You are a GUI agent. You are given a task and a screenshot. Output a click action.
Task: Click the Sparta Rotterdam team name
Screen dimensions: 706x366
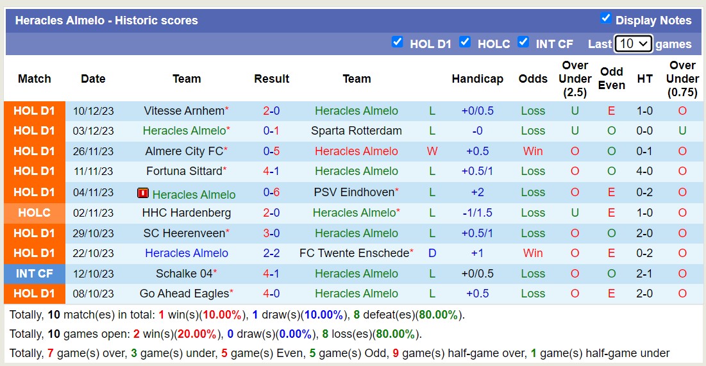click(x=357, y=131)
